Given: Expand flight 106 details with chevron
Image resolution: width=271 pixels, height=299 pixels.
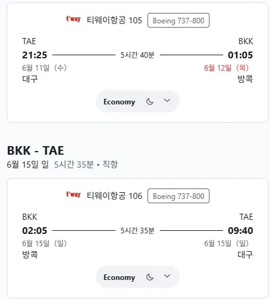Looking at the screenshot, I should pyautogui.click(x=167, y=276).
